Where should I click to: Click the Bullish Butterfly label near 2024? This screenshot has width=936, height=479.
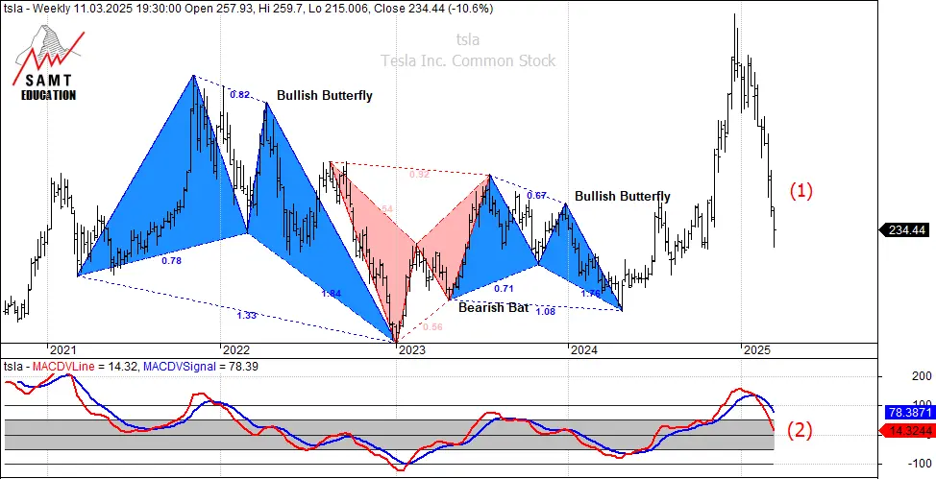tap(622, 196)
